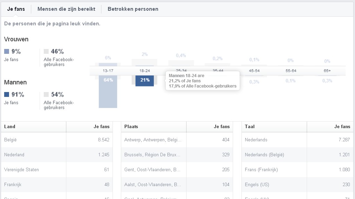
Task: Switch to the Je fans tab
Action: (16, 9)
